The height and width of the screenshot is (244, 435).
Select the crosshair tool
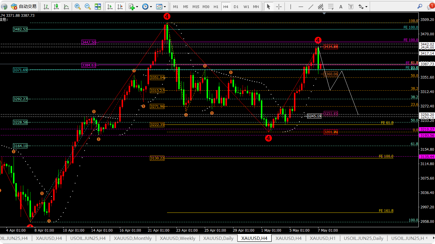[x=279, y=6]
